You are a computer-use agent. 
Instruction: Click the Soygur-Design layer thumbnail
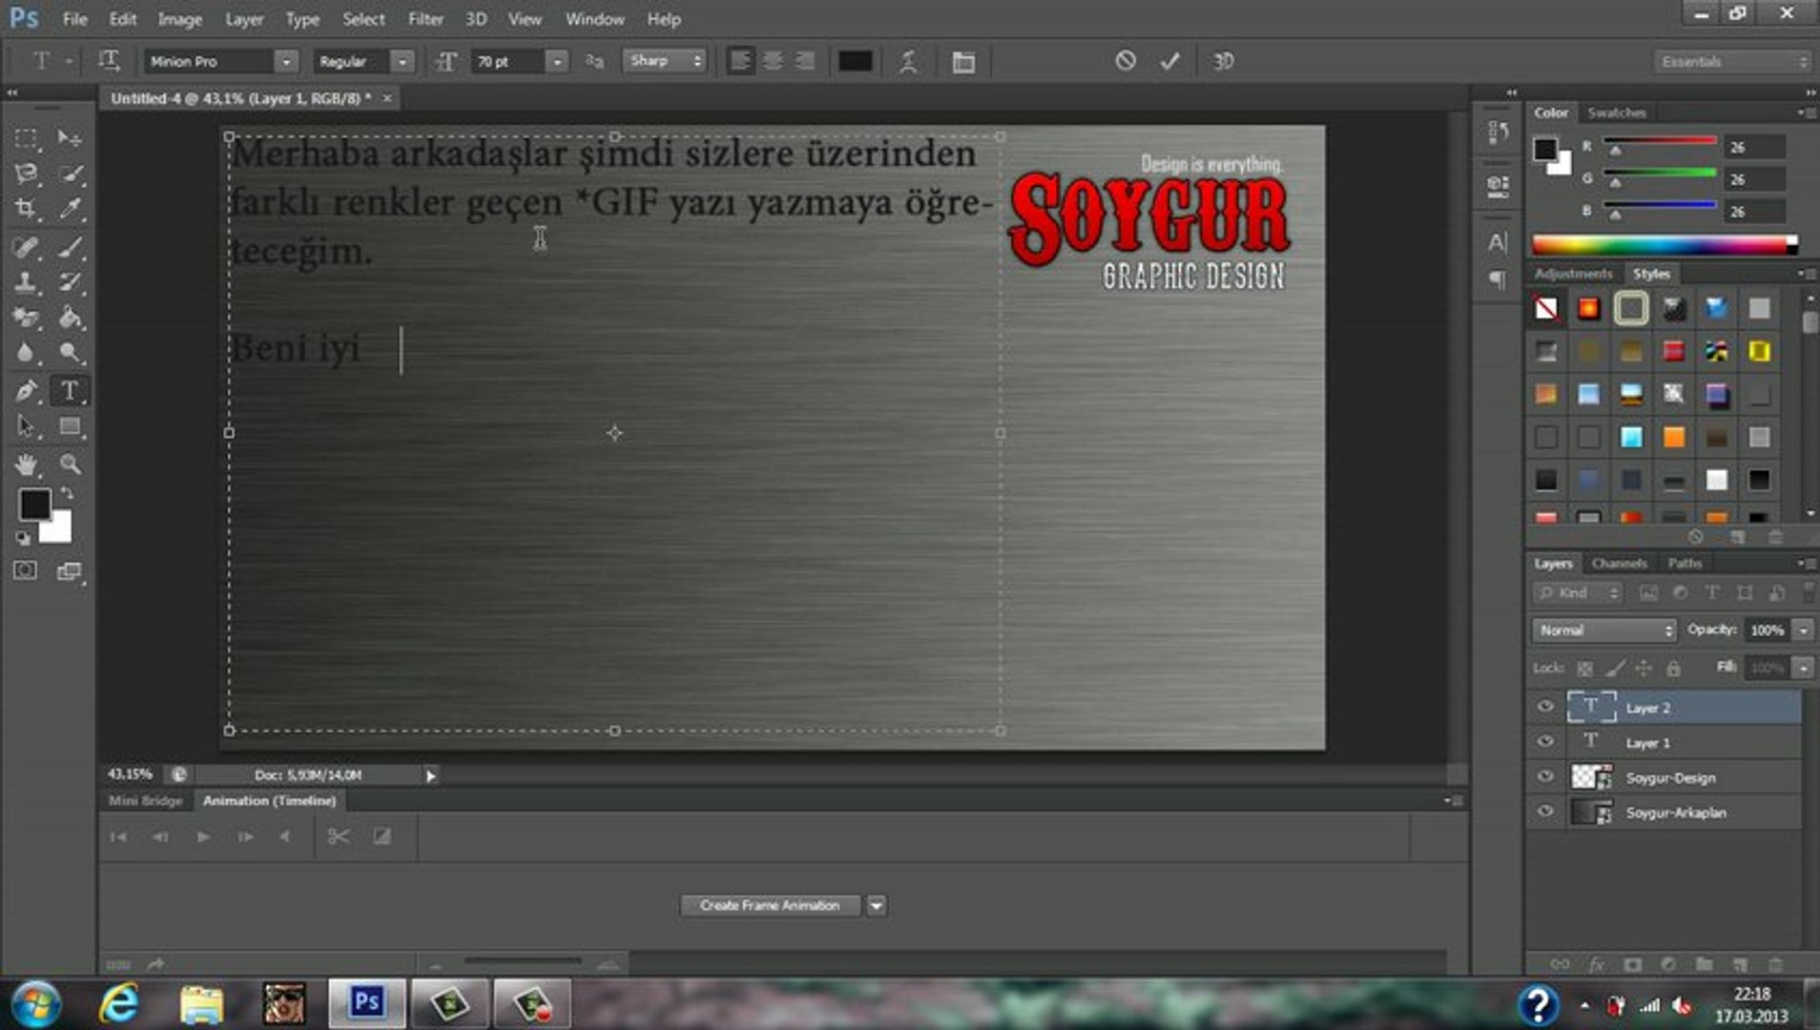coord(1590,777)
